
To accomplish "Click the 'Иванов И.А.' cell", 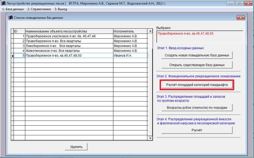I will (x=130, y=55).
